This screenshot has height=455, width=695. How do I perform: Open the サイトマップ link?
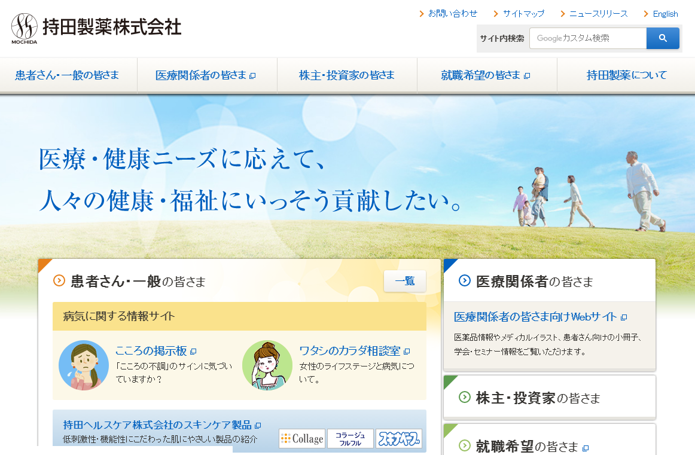coord(523,14)
